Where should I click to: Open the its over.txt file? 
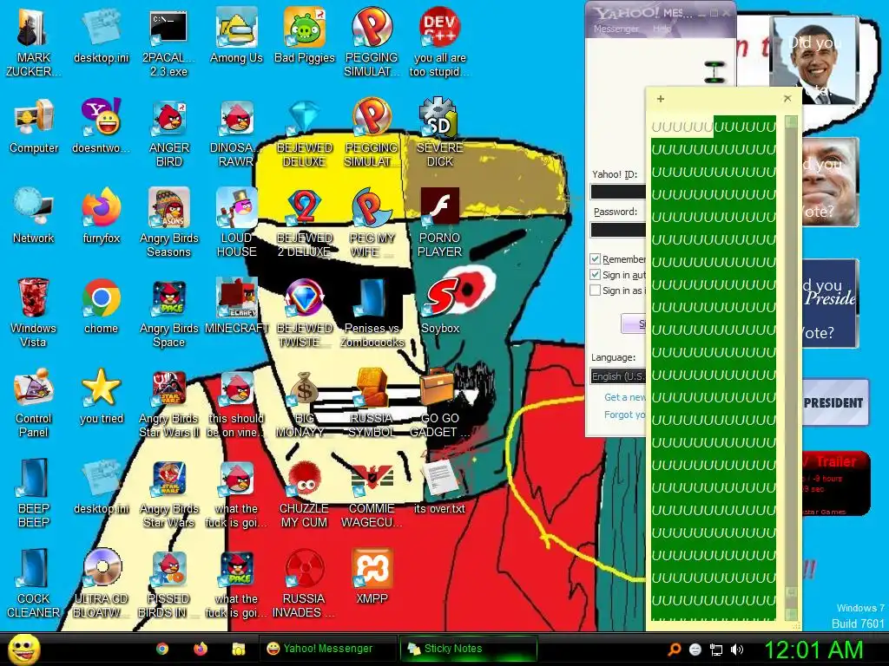click(440, 486)
